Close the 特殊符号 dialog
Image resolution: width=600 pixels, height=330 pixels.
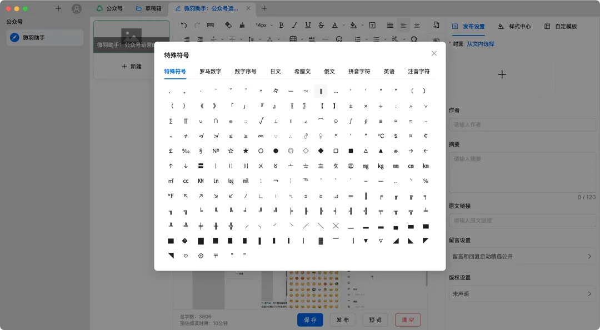click(434, 53)
